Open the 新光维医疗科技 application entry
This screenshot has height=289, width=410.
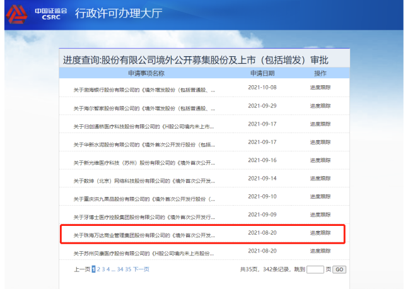click(x=144, y=163)
